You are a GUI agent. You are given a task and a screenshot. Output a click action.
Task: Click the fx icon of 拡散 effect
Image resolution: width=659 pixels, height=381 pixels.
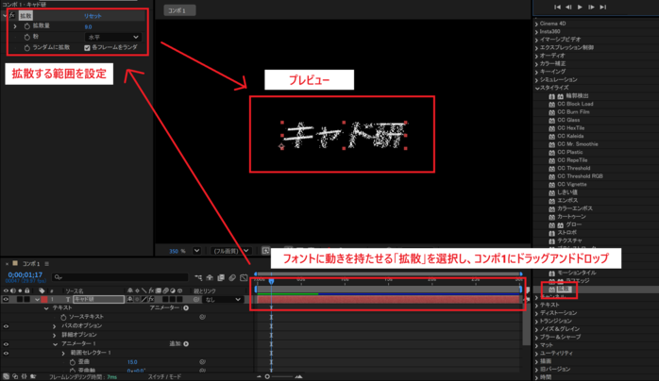click(12, 15)
